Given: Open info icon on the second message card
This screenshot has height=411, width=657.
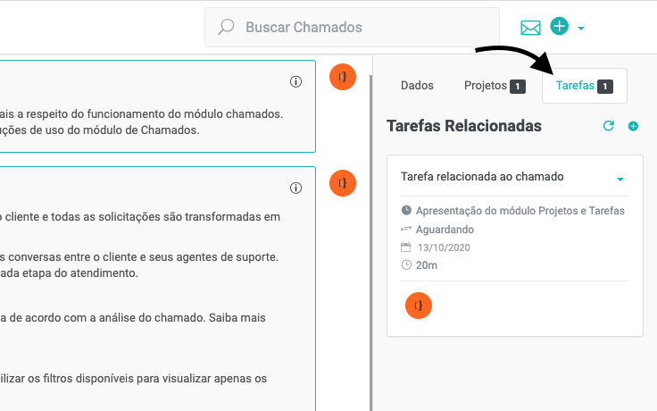Looking at the screenshot, I should 296,188.
